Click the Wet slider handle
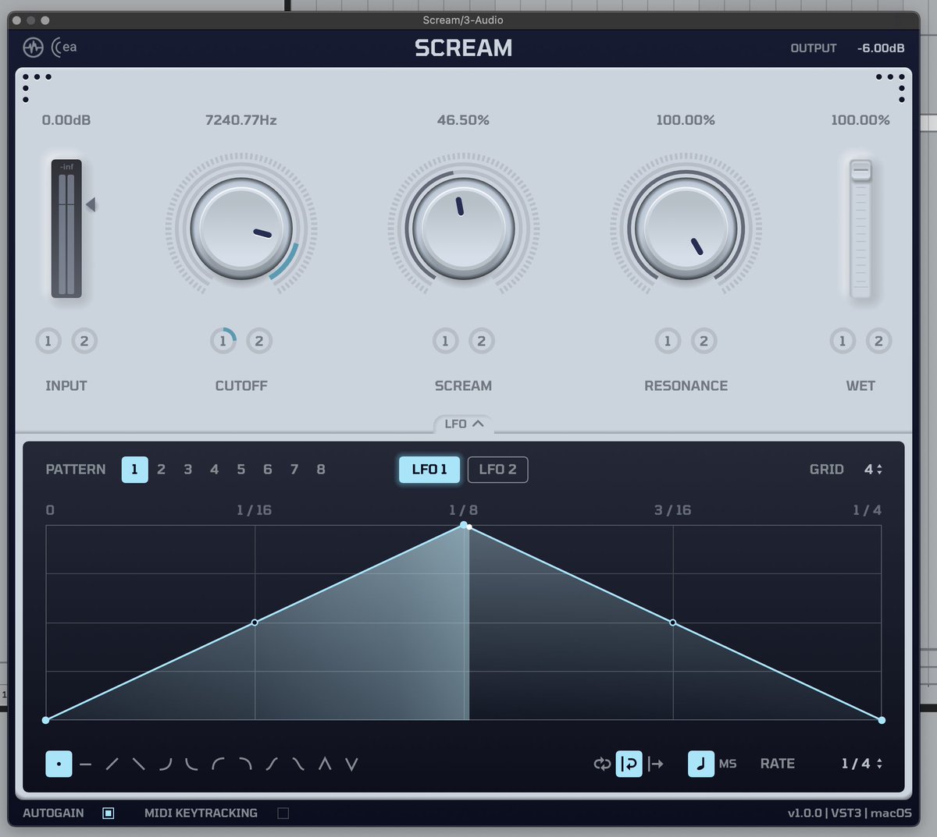Image resolution: width=937 pixels, height=837 pixels. click(860, 170)
